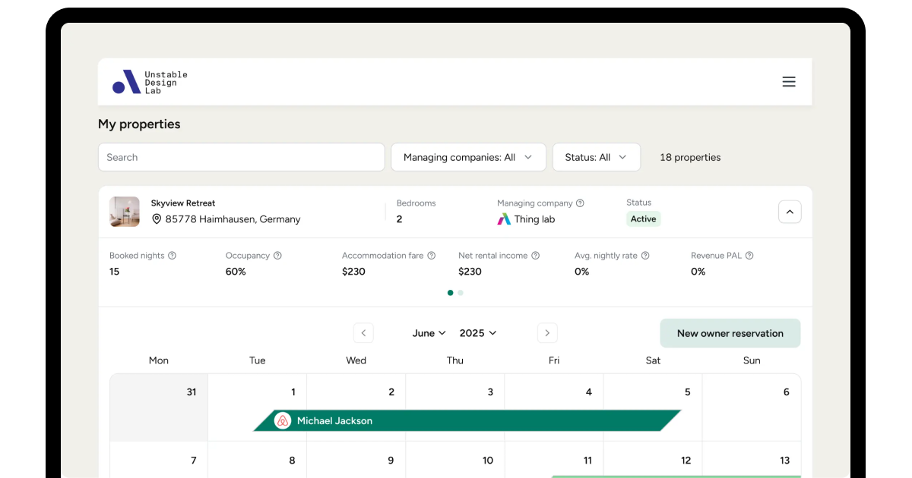Viewport: 912px width, 478px height.
Task: Click the Avg. nightly rate help icon
Action: tap(645, 256)
